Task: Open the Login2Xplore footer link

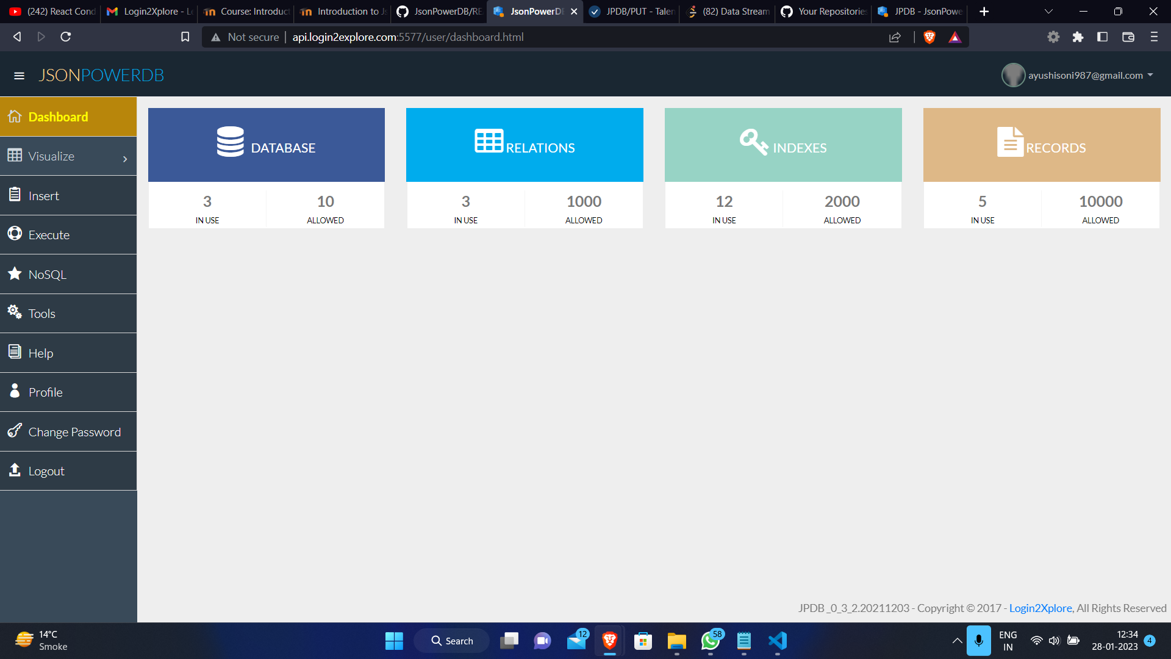Action: pyautogui.click(x=1040, y=608)
